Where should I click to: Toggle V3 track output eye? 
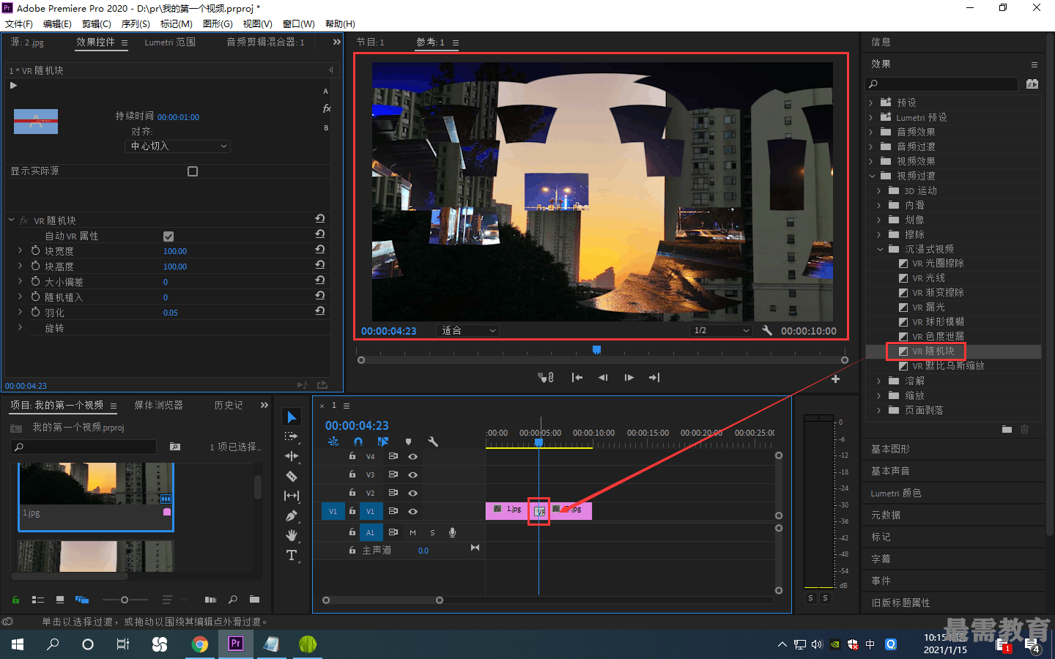(x=413, y=474)
